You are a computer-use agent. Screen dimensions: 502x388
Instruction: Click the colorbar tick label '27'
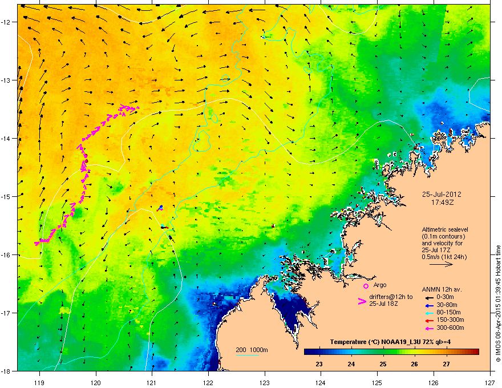[x=446, y=364]
